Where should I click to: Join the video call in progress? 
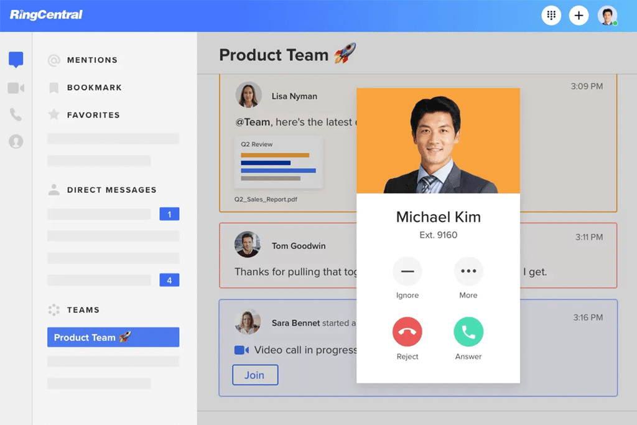pyautogui.click(x=255, y=375)
